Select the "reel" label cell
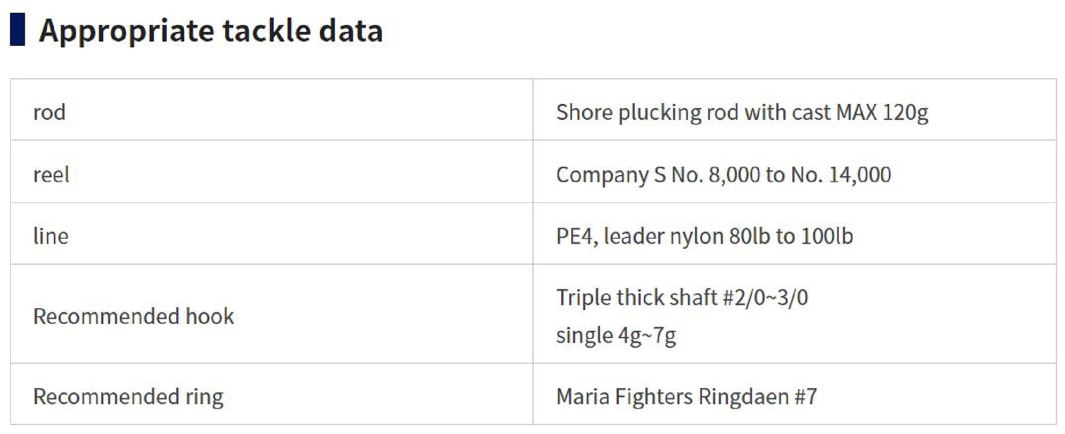 click(x=51, y=175)
